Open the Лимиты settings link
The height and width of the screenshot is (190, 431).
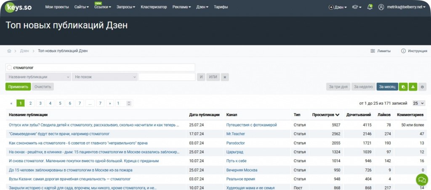pyautogui.click(x=380, y=51)
